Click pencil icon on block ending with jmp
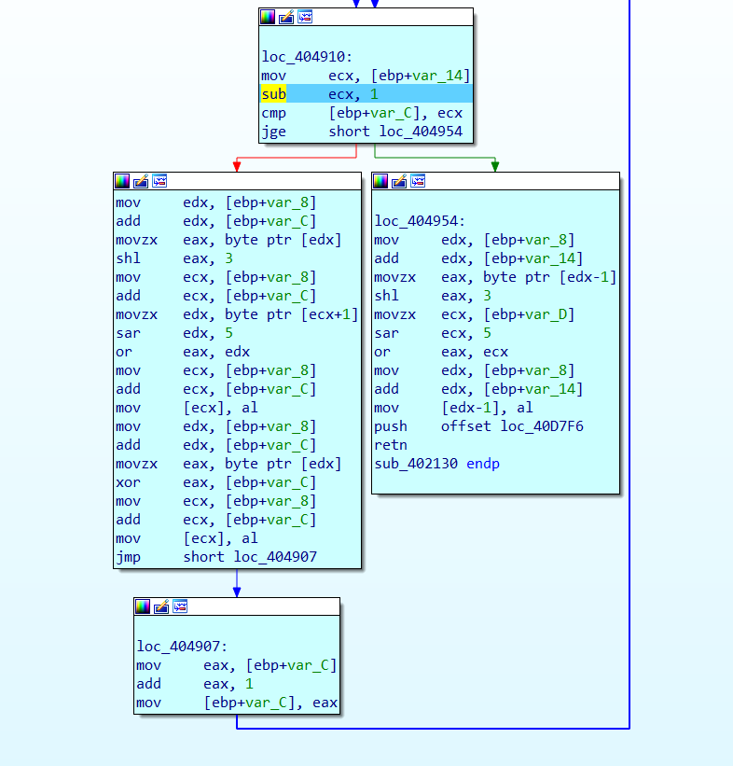The width and height of the screenshot is (733, 766). [141, 181]
